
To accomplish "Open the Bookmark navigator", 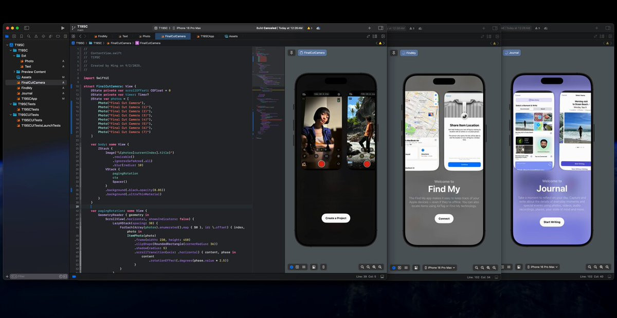I will [21, 36].
